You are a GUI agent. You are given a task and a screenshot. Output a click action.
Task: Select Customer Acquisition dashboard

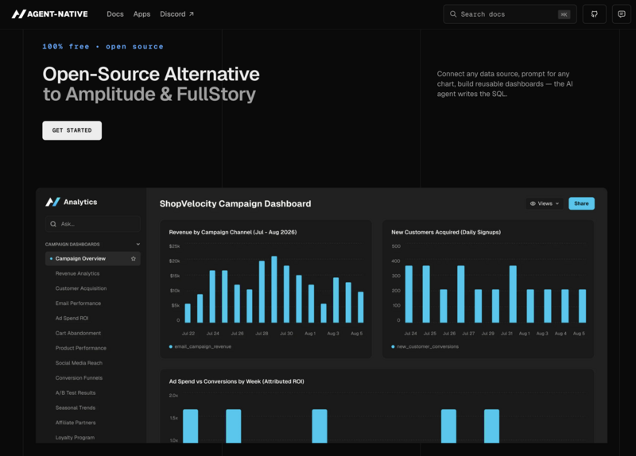click(x=81, y=288)
